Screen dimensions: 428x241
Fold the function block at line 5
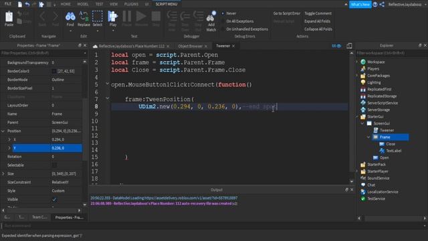[107, 84]
